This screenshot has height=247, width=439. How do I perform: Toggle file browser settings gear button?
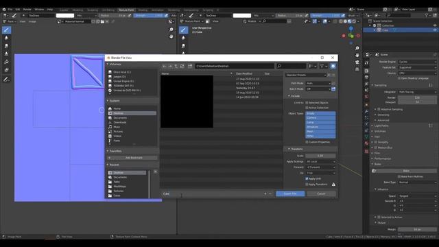point(333,66)
